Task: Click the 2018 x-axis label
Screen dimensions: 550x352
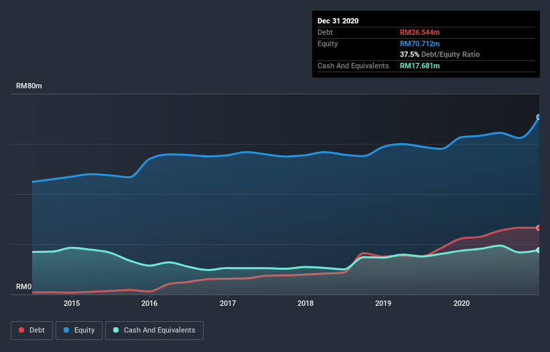Action: click(305, 303)
